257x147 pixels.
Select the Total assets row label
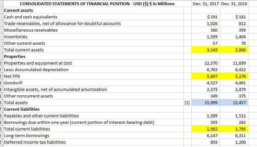coord(16,103)
